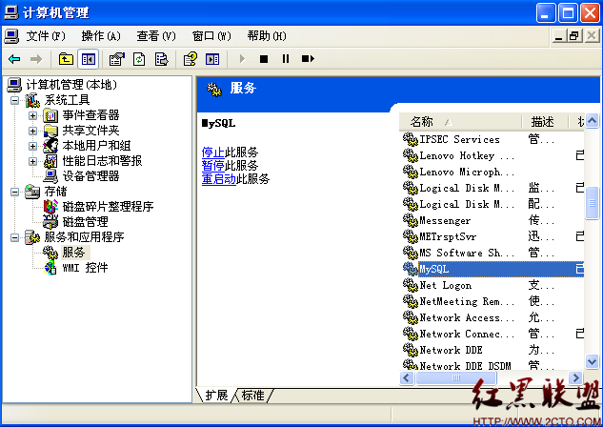Click the Forward arrow toolbar icon
The image size is (603, 427).
pyautogui.click(x=36, y=59)
